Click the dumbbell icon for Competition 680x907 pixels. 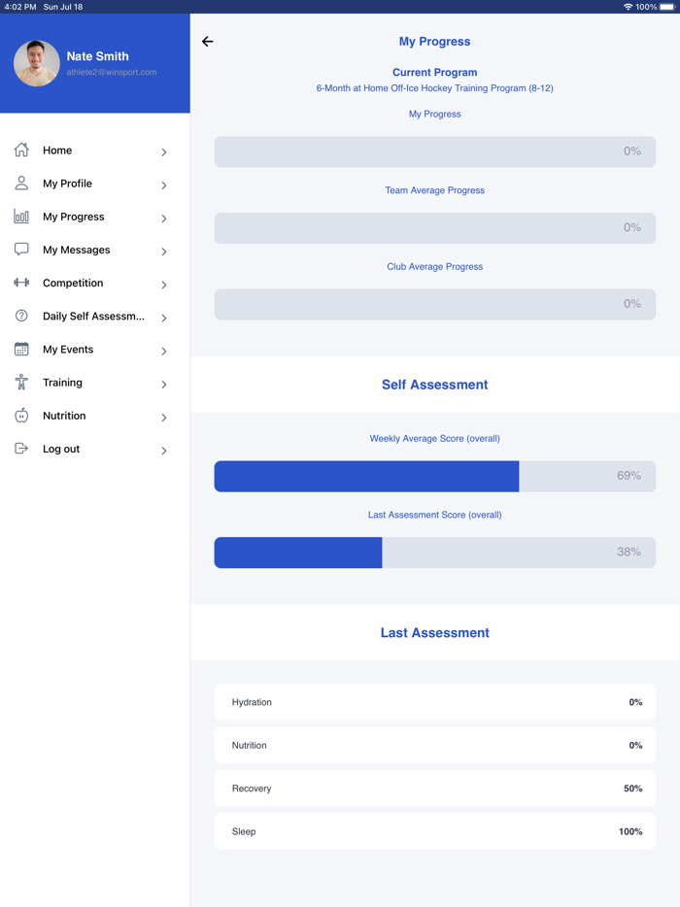pyautogui.click(x=21, y=283)
